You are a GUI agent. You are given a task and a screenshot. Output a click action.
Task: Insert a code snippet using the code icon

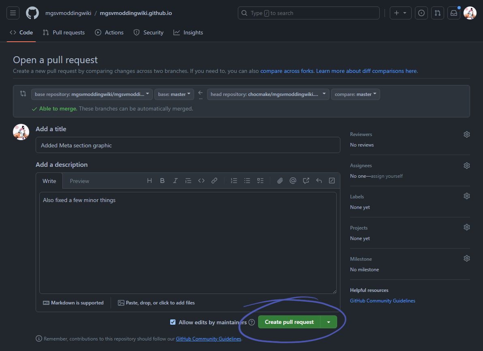click(x=201, y=181)
